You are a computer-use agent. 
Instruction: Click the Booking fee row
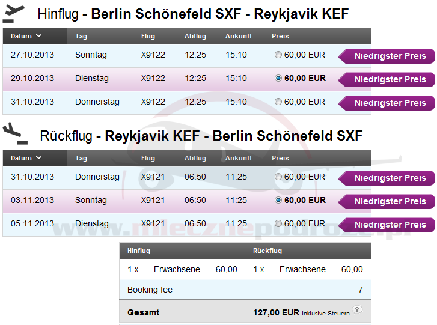(245, 290)
